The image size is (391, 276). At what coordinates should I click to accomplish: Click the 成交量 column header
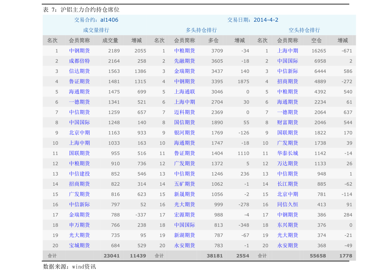click(110, 40)
